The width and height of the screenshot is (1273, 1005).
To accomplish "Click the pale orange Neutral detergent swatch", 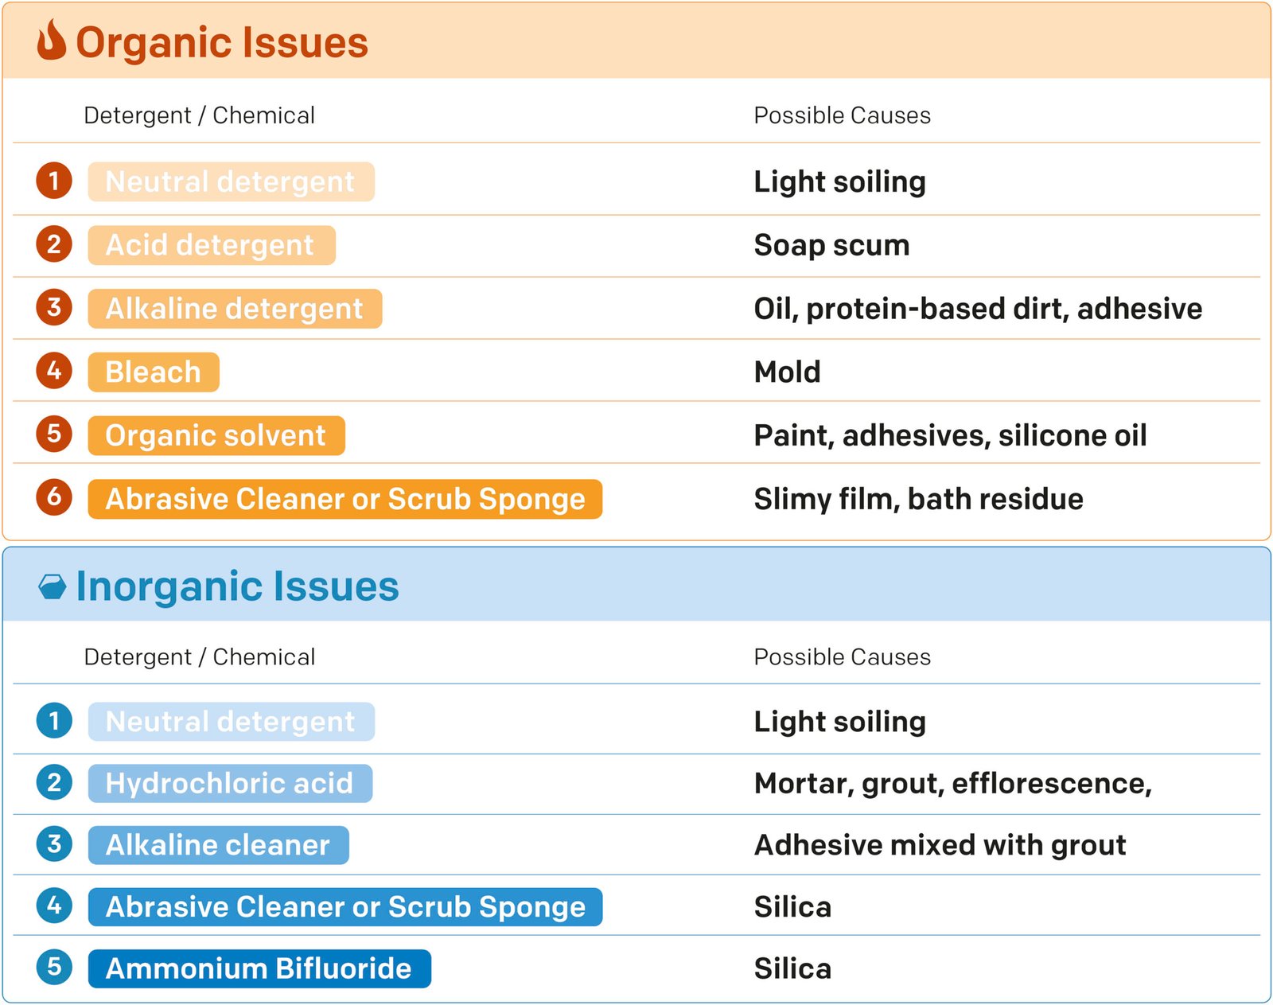I will tap(231, 182).
